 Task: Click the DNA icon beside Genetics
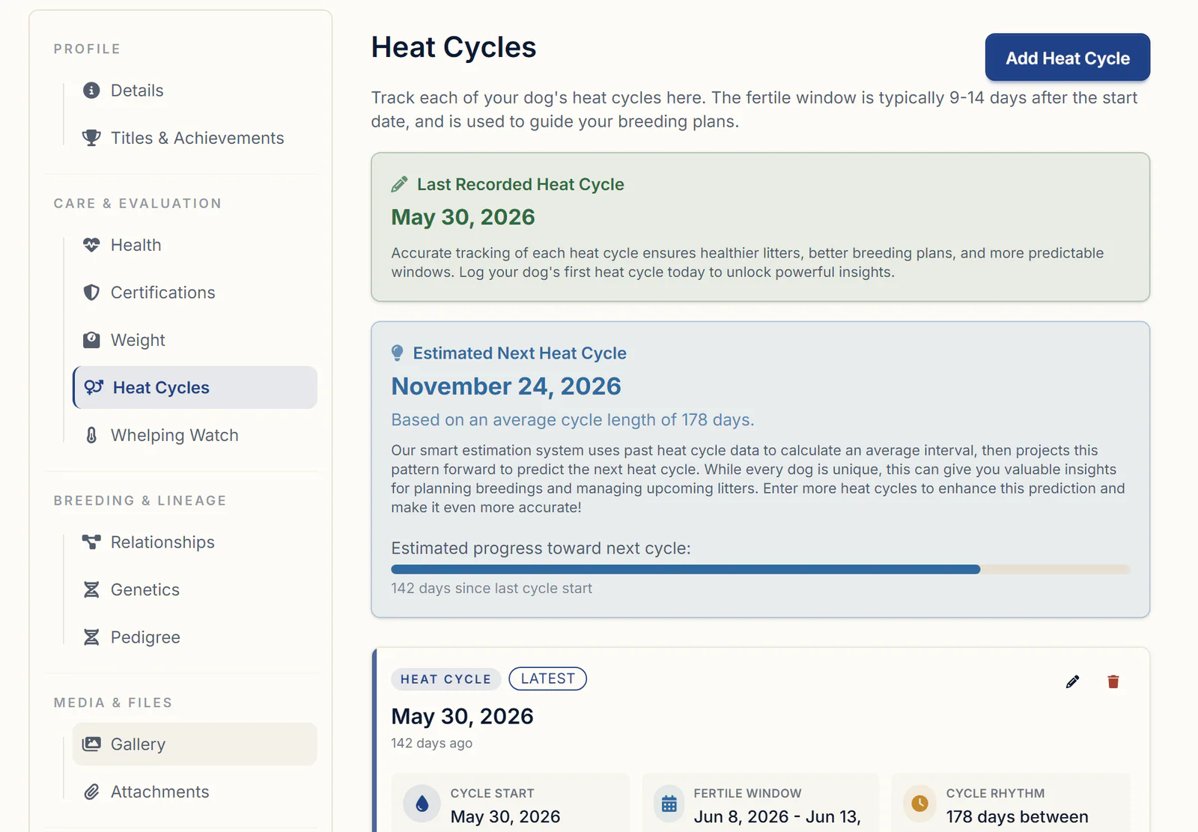click(91, 590)
